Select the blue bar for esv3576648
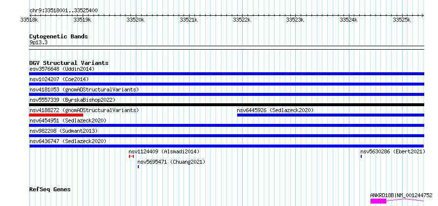The image size is (438, 206). 226,74
